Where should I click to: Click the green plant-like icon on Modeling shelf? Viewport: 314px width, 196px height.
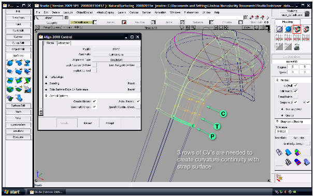click(x=296, y=47)
